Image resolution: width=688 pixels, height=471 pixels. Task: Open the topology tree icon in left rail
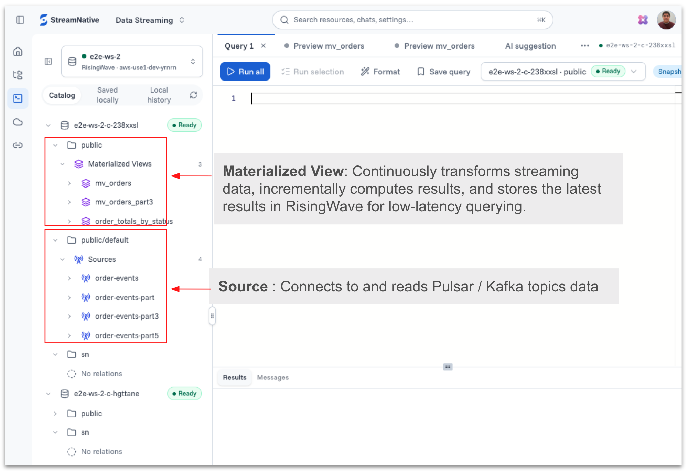18,75
